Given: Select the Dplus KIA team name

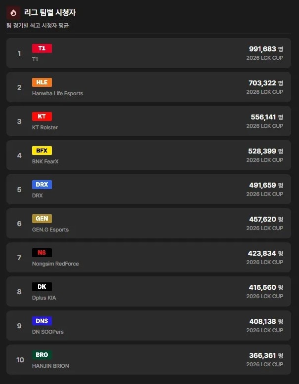Looking at the screenshot, I should pyautogui.click(x=44, y=298).
